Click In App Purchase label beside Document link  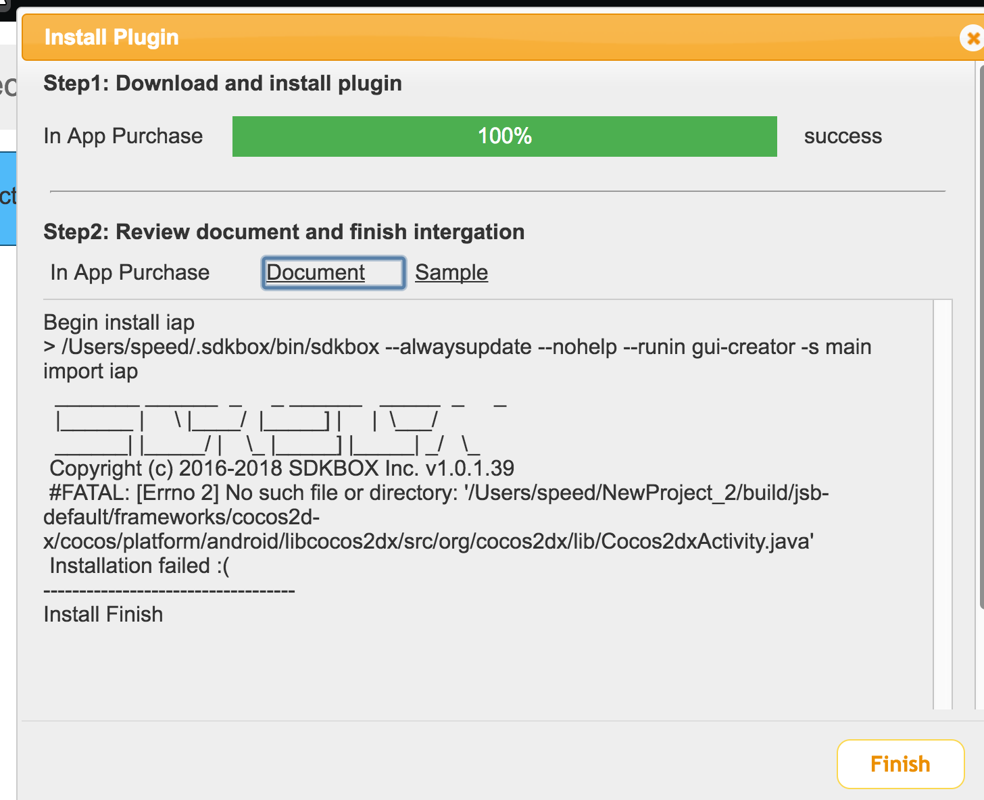click(x=130, y=273)
